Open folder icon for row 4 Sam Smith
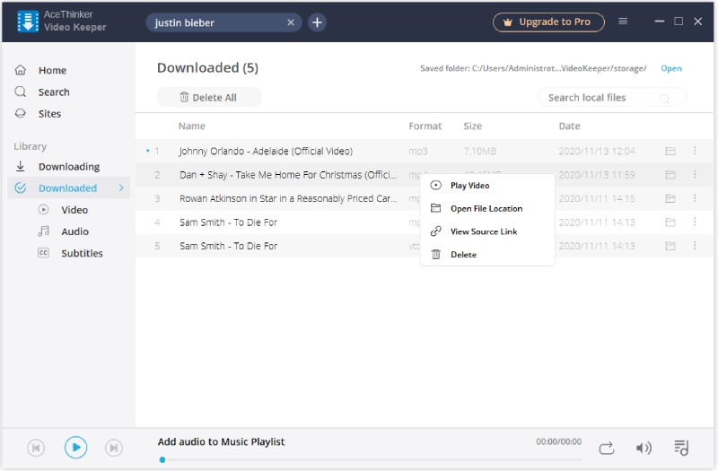 [x=670, y=222]
